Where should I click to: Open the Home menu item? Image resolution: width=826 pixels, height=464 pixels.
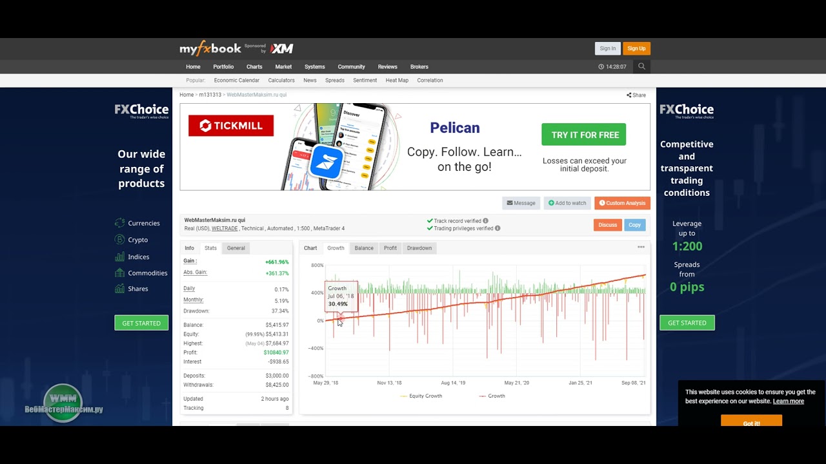(193, 66)
